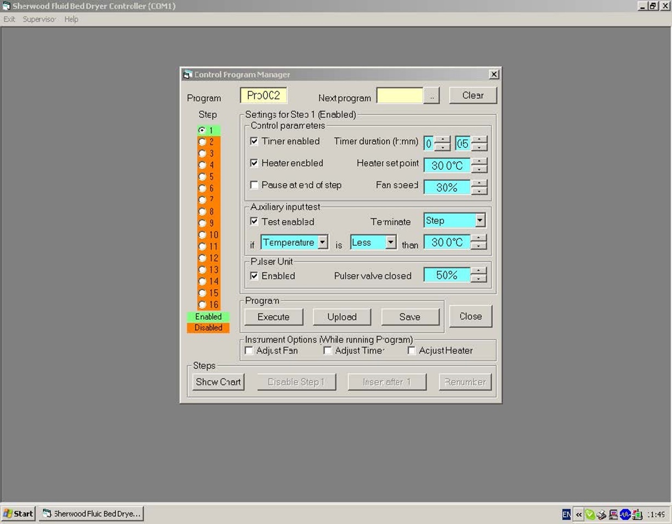The height and width of the screenshot is (524, 672).
Task: Open the Supervisor menu
Action: [x=38, y=19]
